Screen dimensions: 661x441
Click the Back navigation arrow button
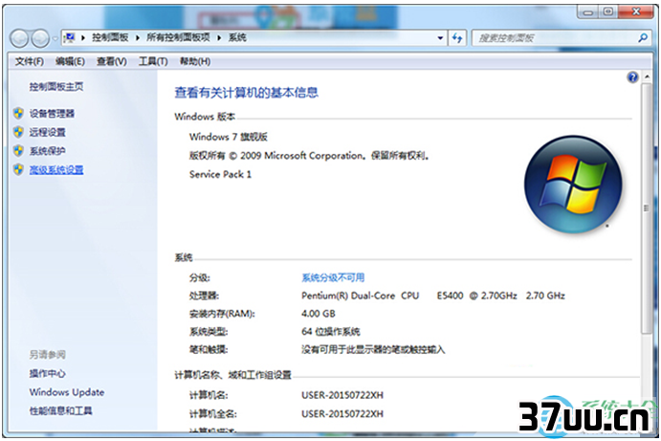point(19,39)
